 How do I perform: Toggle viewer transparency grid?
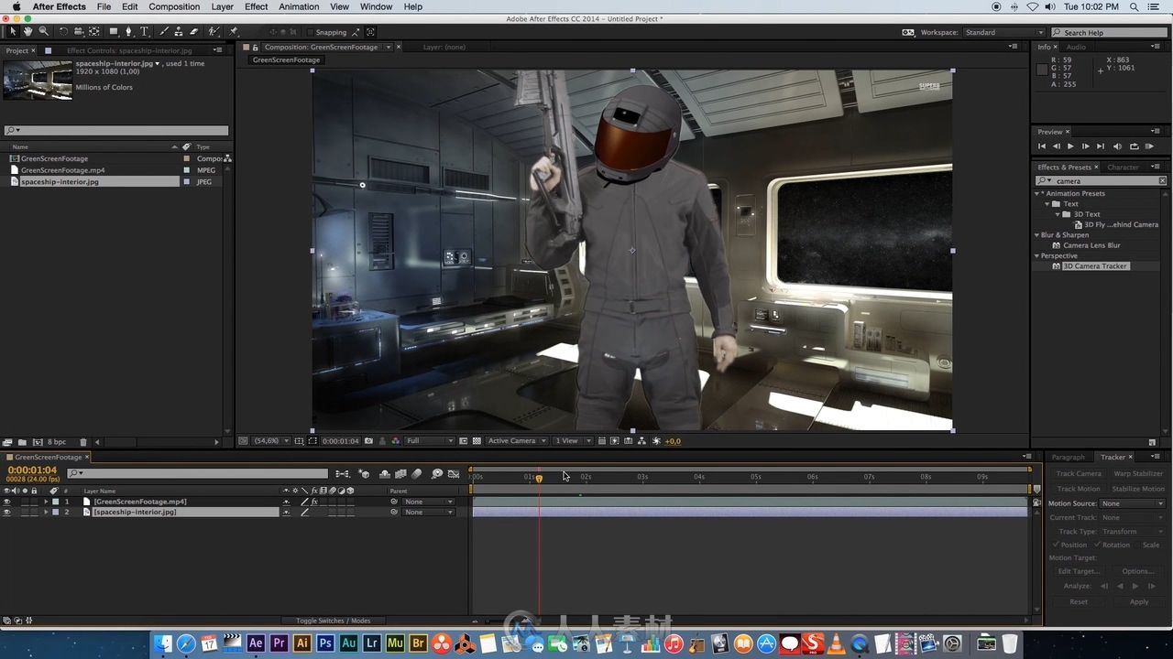click(x=477, y=440)
